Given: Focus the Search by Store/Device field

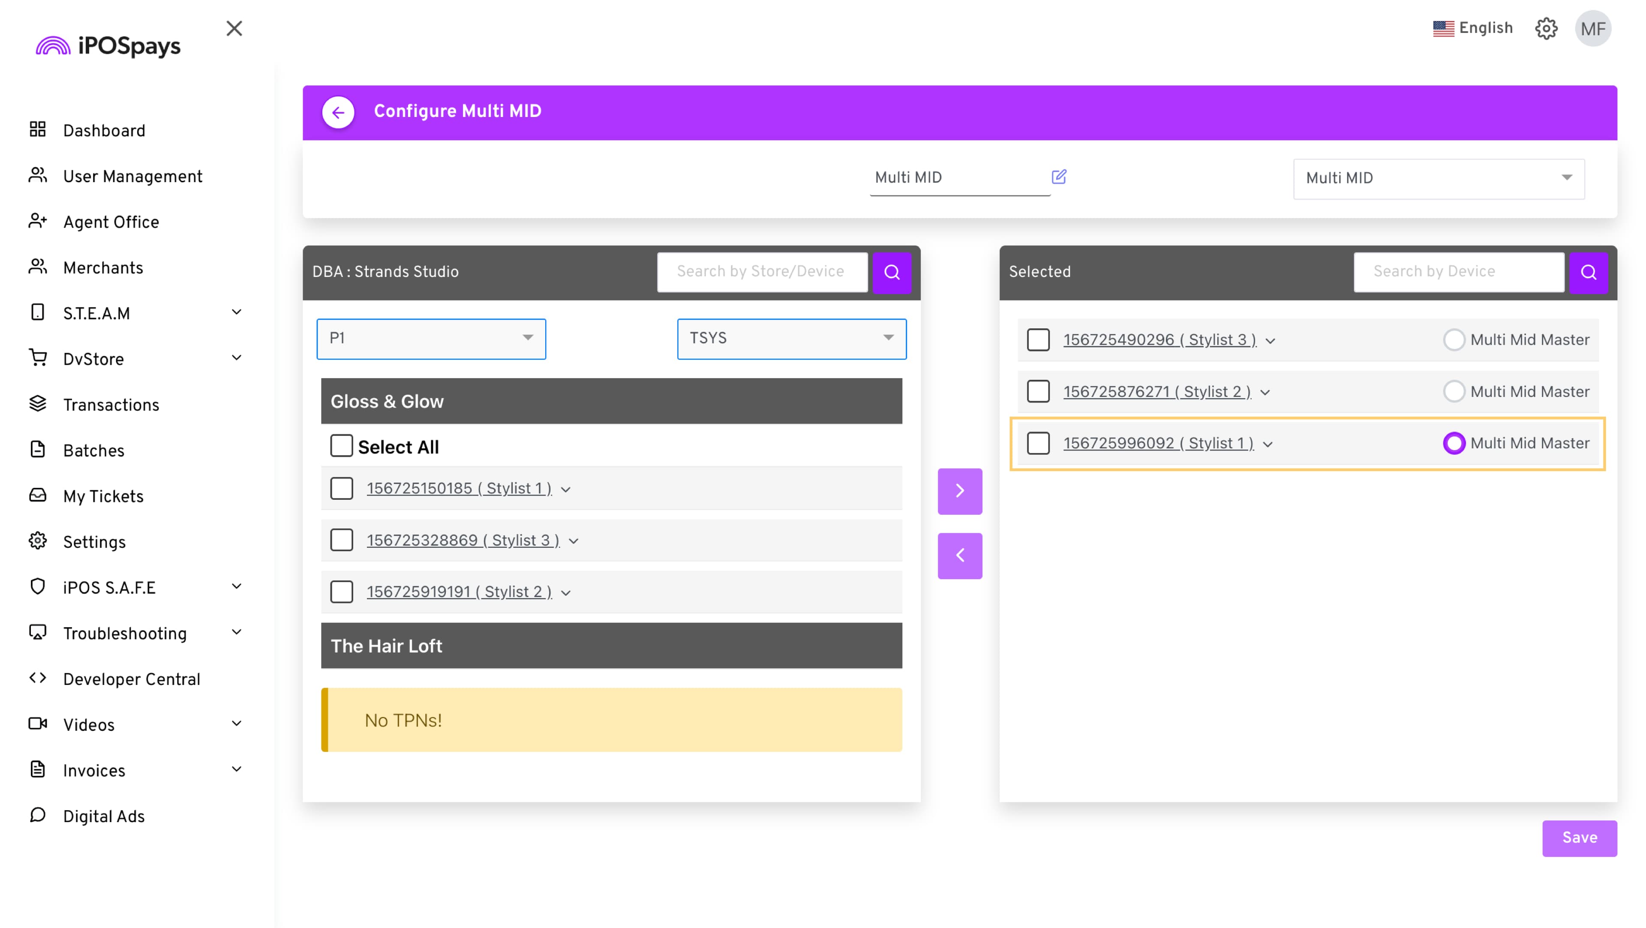Looking at the screenshot, I should click(762, 272).
